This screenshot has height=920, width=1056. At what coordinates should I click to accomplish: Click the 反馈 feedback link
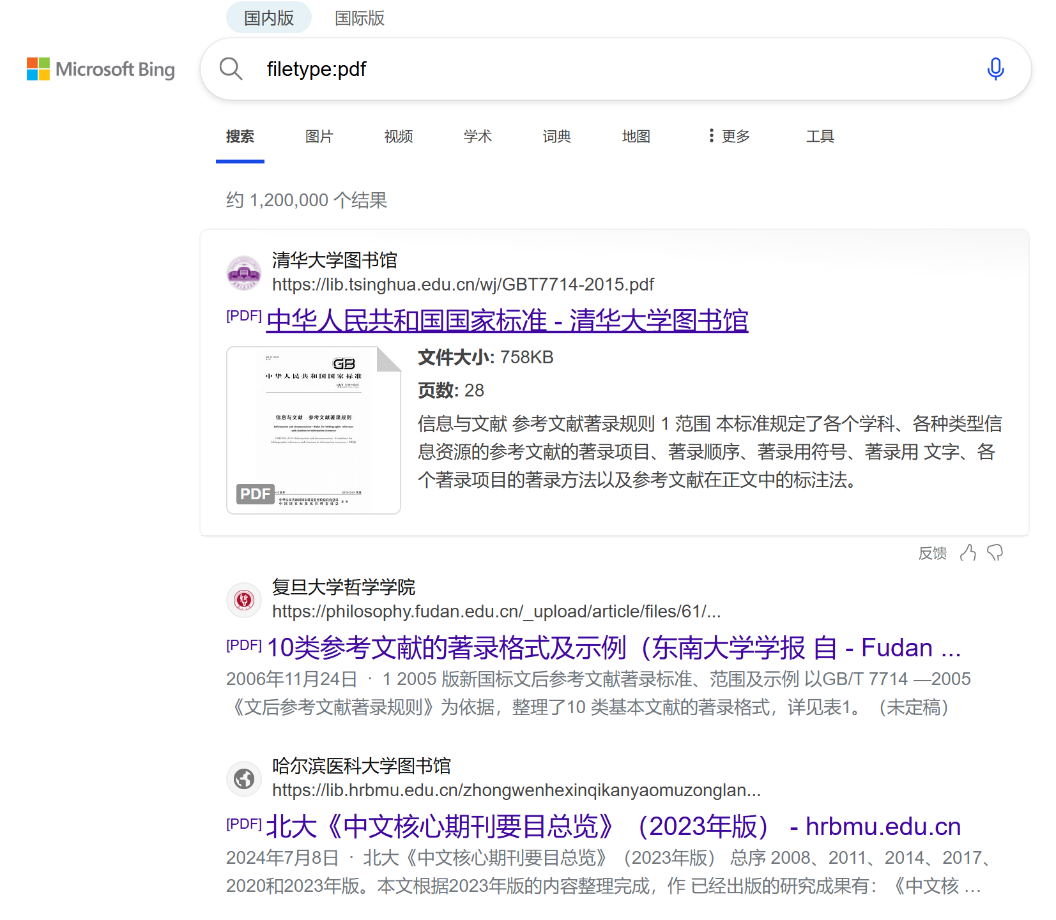click(933, 553)
